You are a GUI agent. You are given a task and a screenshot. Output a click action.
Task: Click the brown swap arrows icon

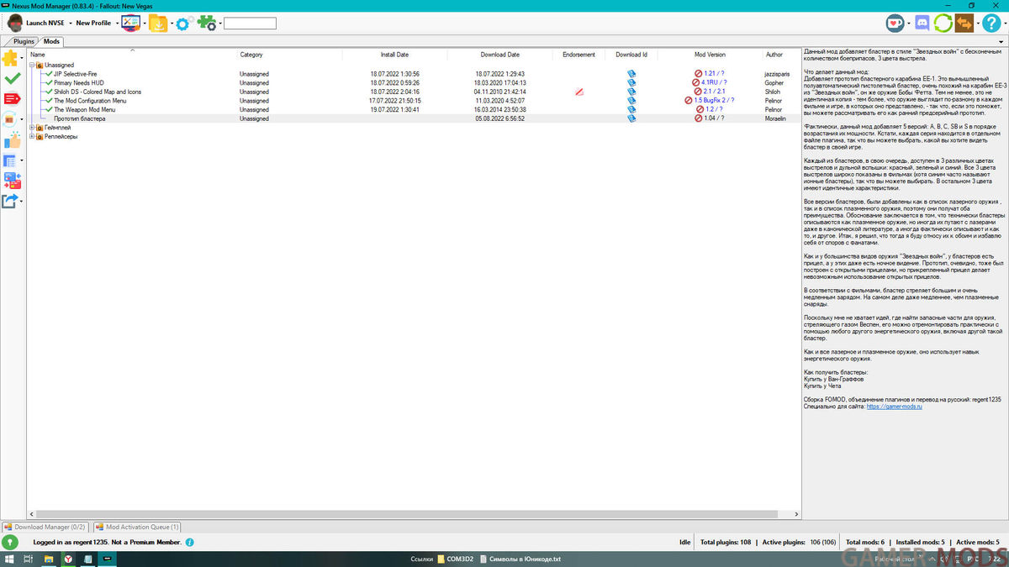964,24
